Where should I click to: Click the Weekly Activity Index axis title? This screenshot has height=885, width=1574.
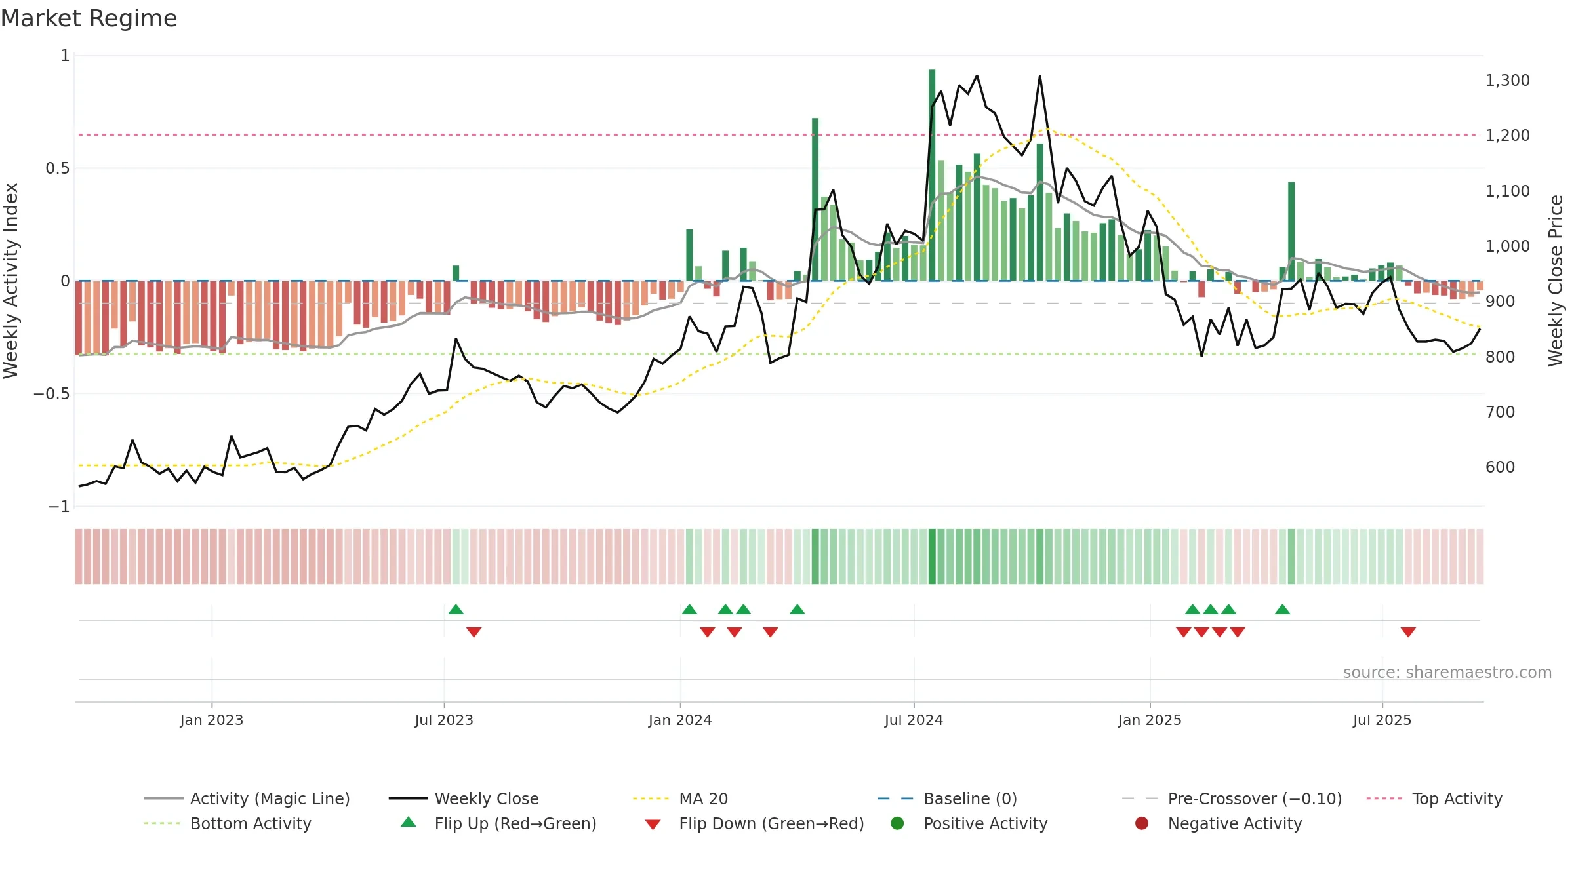coord(11,281)
